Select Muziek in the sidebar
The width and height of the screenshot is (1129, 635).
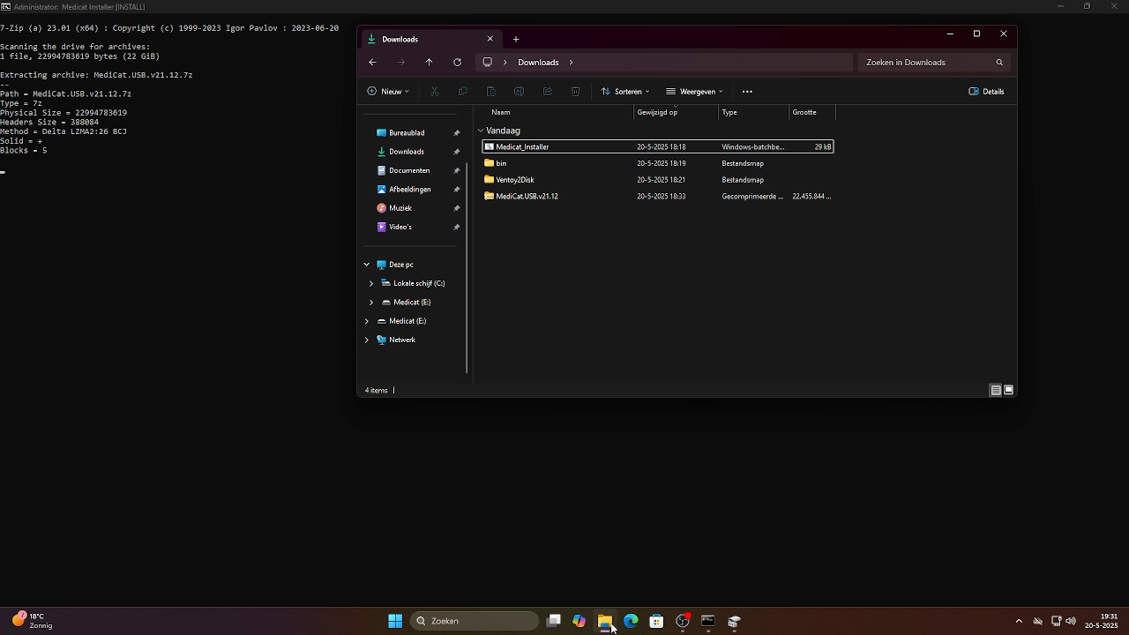(400, 208)
